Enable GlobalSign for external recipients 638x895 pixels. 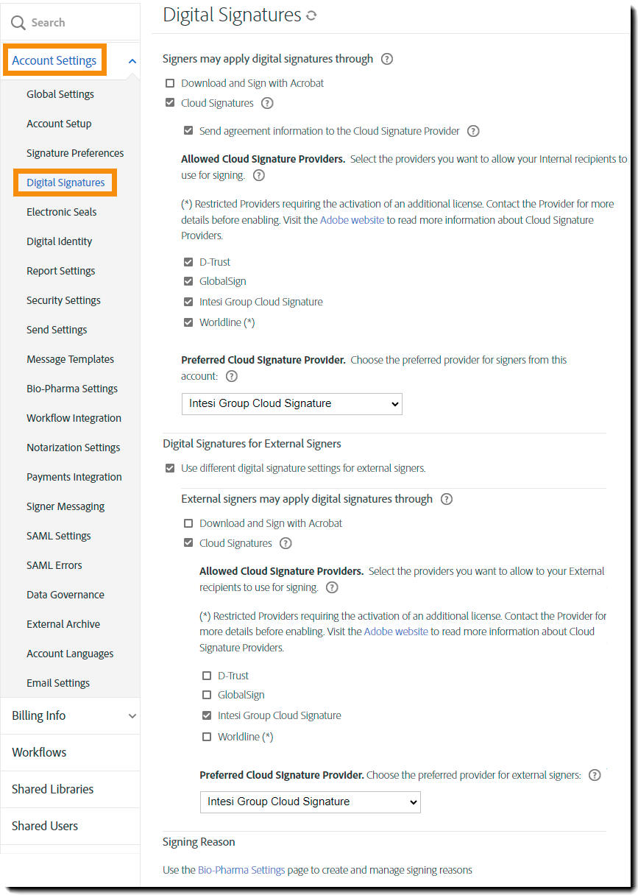[x=207, y=694]
